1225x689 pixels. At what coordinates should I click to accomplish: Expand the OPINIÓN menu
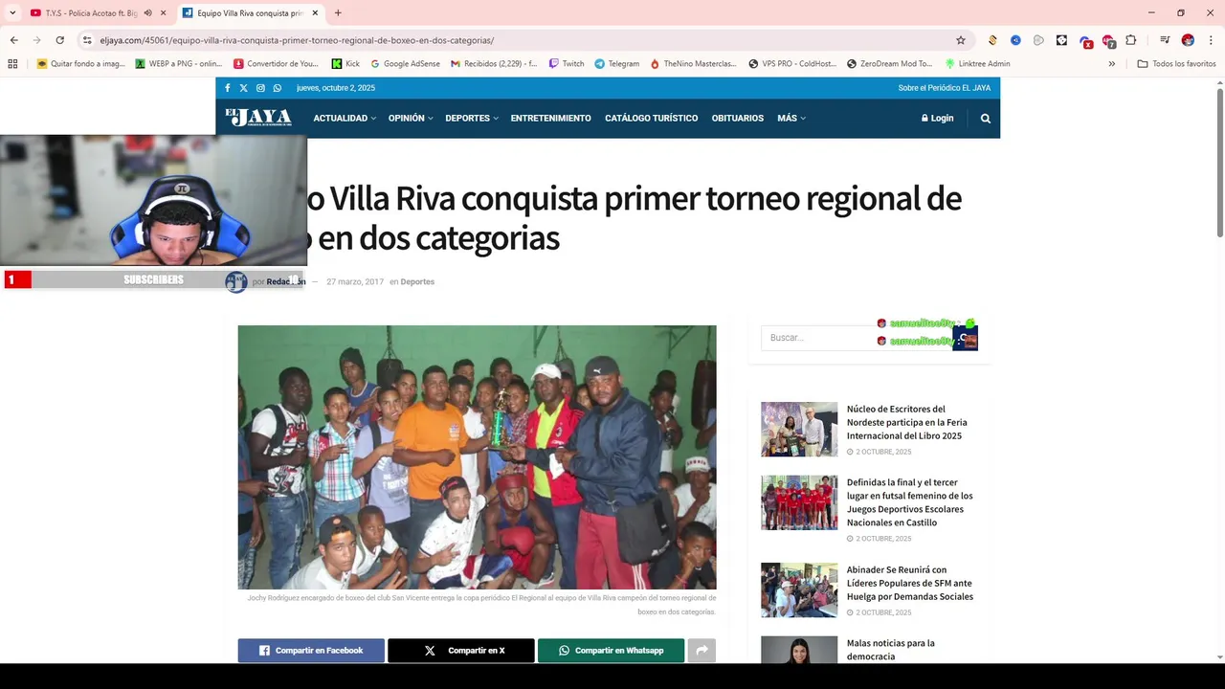coord(411,119)
